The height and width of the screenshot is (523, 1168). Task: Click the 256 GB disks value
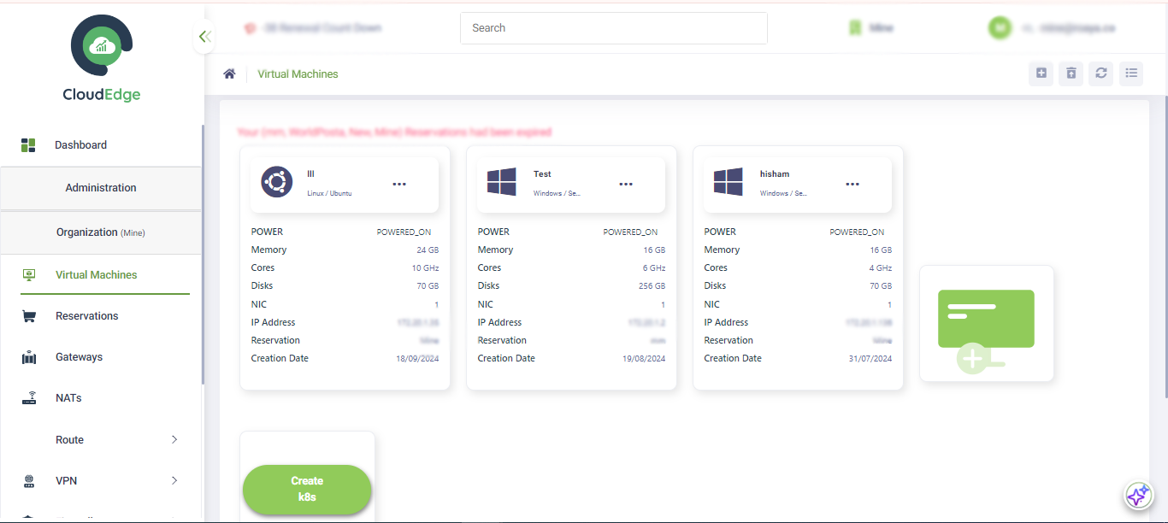tap(652, 286)
